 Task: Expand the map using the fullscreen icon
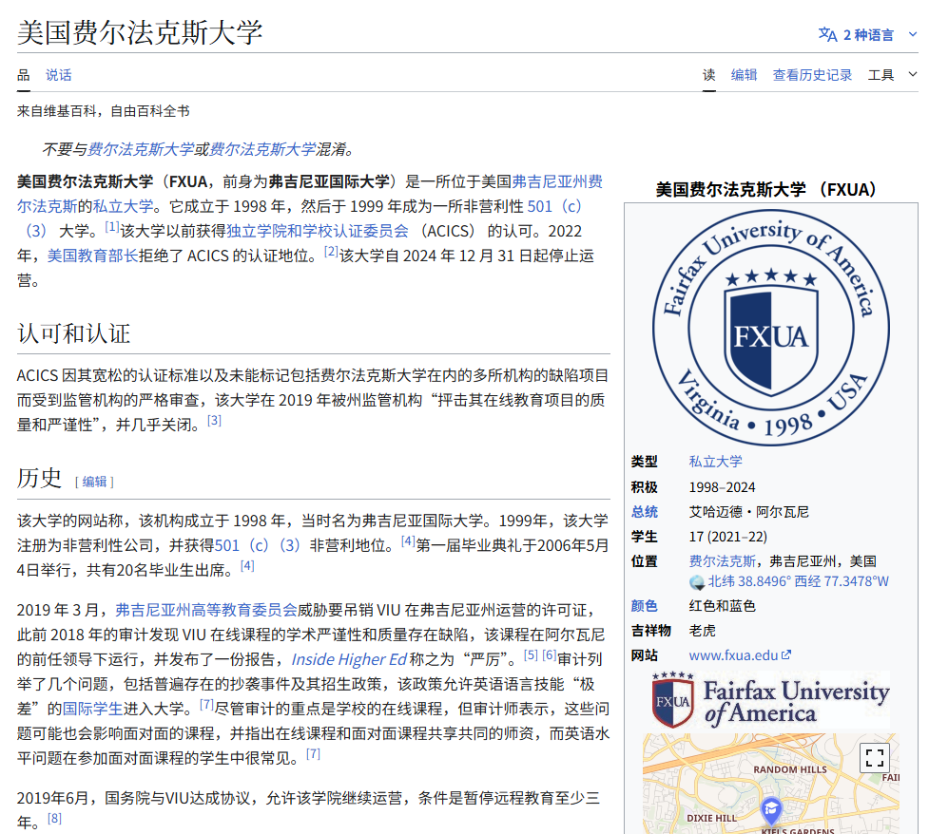coord(876,756)
